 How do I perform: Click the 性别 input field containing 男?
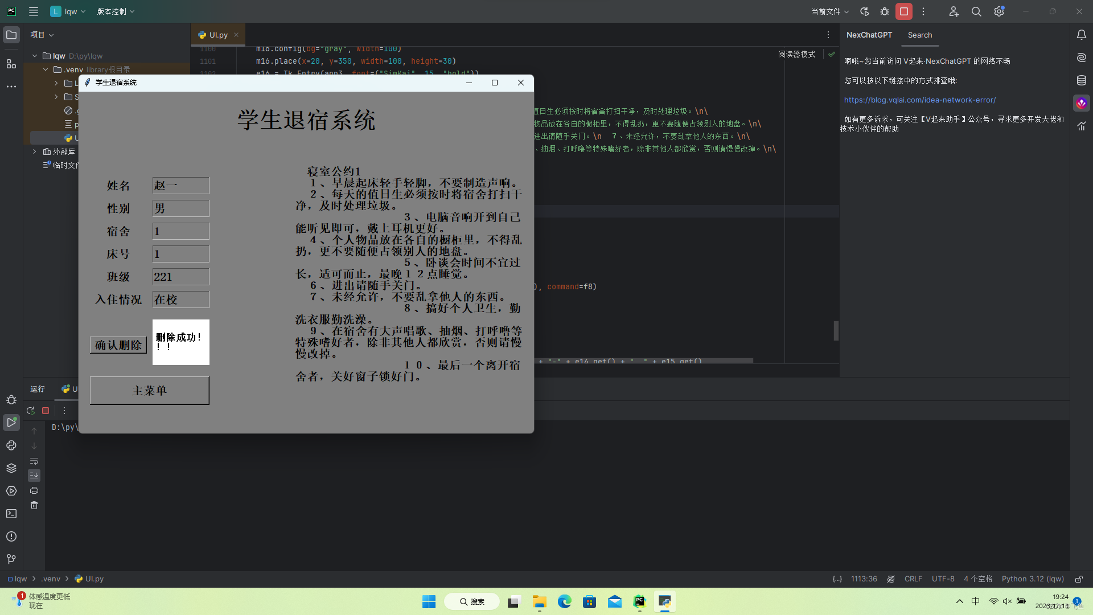(x=180, y=208)
